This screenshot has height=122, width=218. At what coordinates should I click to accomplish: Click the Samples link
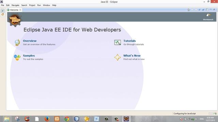(x=29, y=56)
